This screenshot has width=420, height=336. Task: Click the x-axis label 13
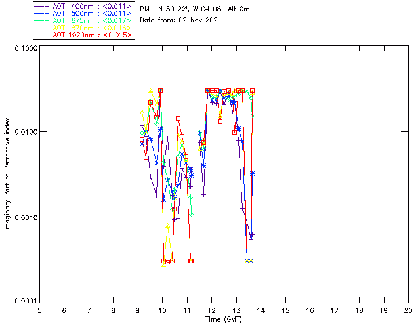click(x=236, y=310)
